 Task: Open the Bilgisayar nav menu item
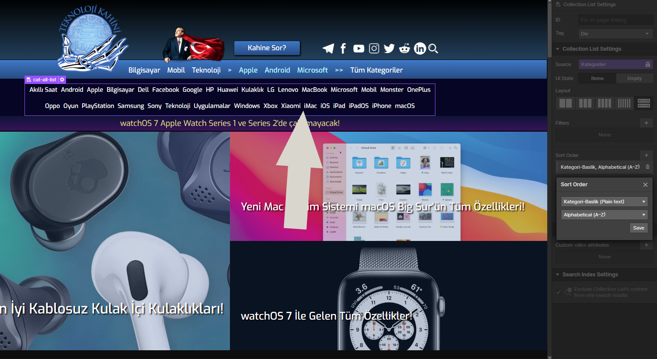pos(144,70)
